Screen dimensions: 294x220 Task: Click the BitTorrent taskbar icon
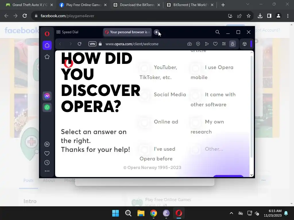(x=166, y=213)
